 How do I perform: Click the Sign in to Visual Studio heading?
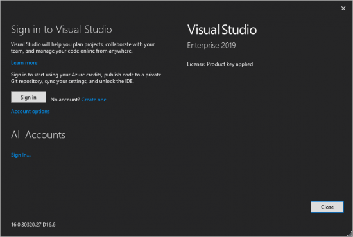tap(62, 30)
